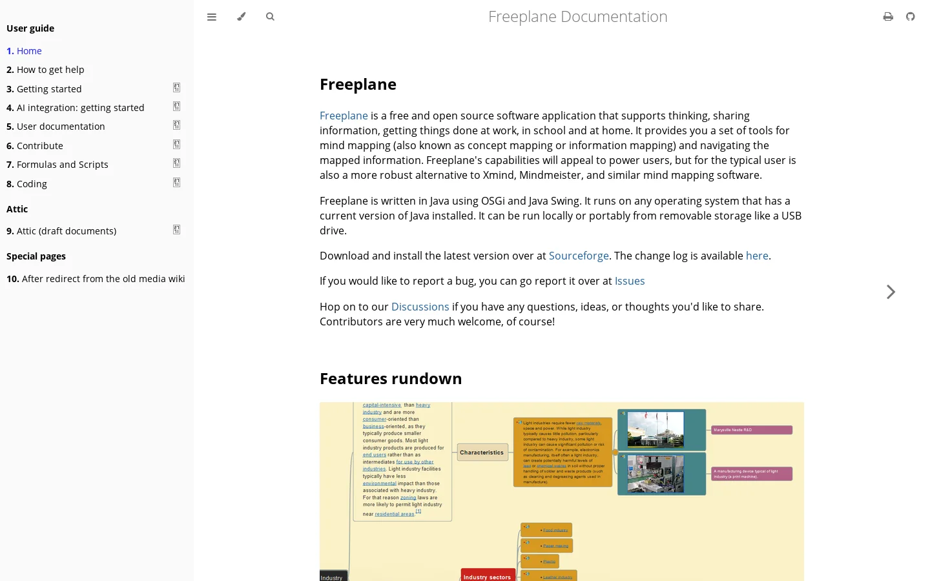The width and height of the screenshot is (930, 581).
Task: Open the Coding chapter
Action: tap(26, 184)
